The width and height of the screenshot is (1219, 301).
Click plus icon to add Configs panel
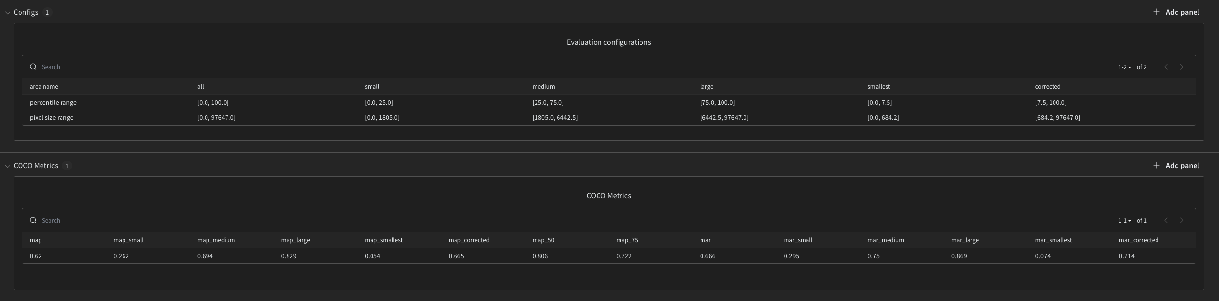click(x=1157, y=12)
